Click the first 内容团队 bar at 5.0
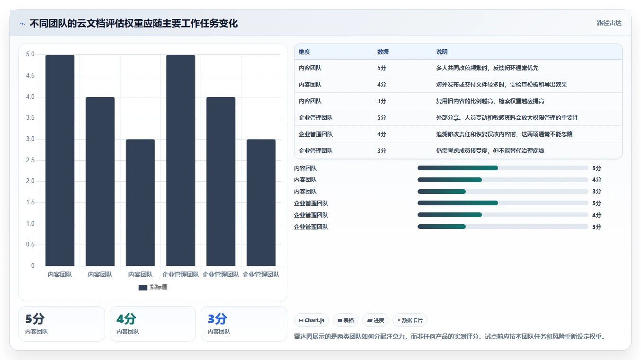The image size is (641, 360). 60,160
